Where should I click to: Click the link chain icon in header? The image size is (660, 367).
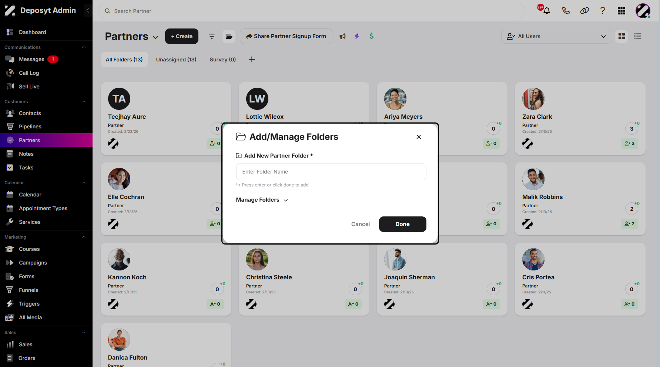pos(584,11)
